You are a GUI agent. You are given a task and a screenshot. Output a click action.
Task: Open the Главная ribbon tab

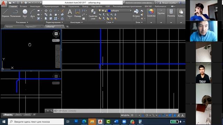[13, 6]
